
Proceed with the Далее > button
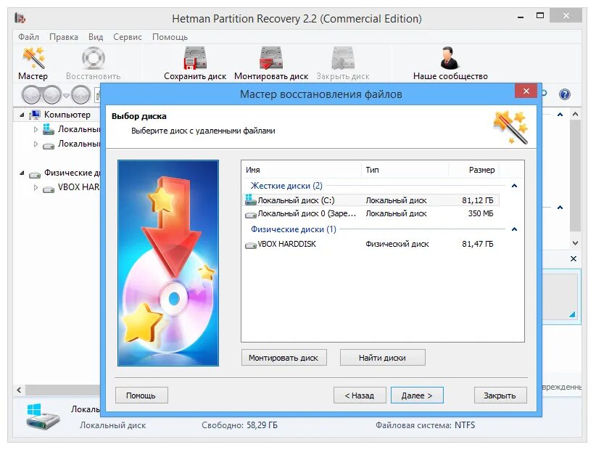(417, 395)
